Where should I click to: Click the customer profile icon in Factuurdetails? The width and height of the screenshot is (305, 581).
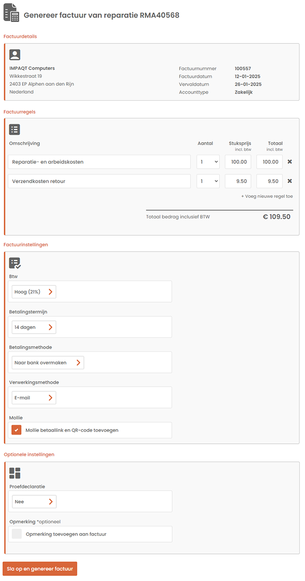15,55
